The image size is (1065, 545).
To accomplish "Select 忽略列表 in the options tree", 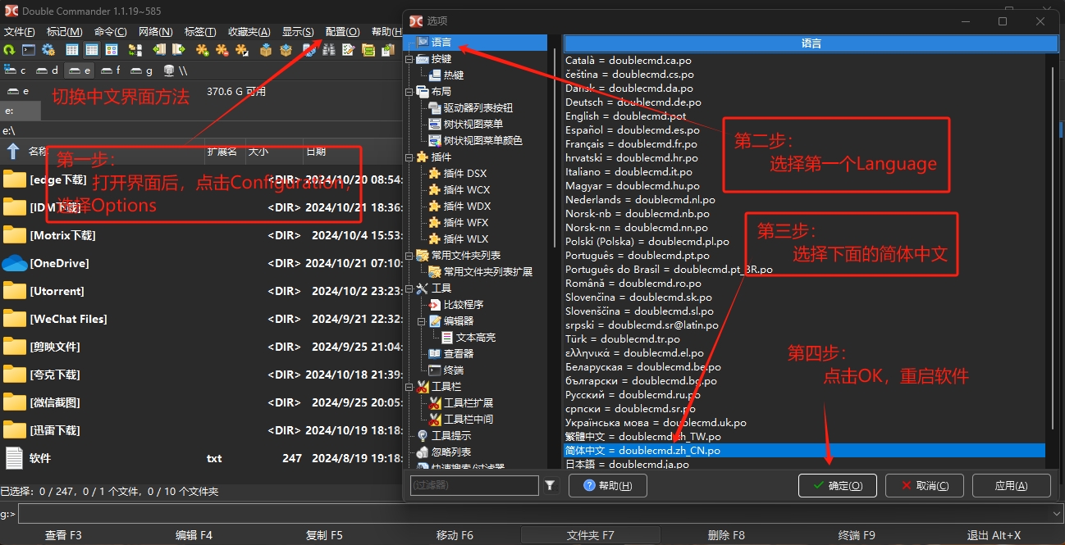I will click(x=451, y=452).
